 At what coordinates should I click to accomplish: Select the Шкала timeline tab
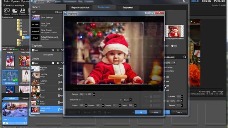click(x=26, y=98)
